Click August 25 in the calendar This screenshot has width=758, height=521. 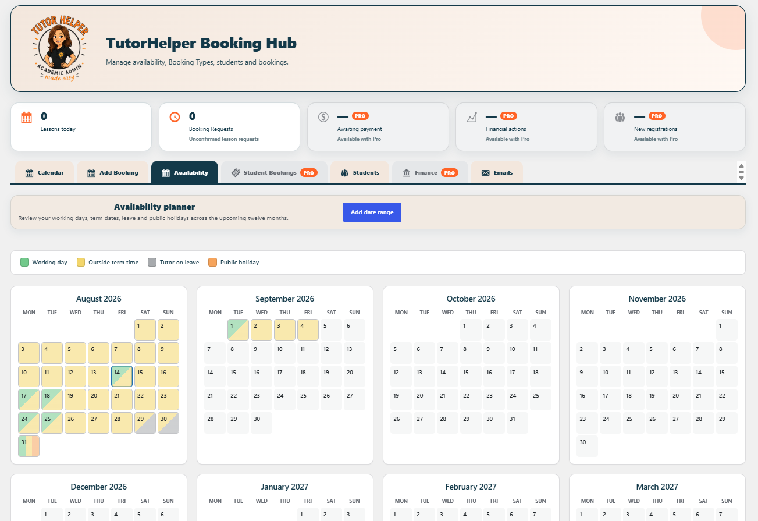tap(52, 423)
